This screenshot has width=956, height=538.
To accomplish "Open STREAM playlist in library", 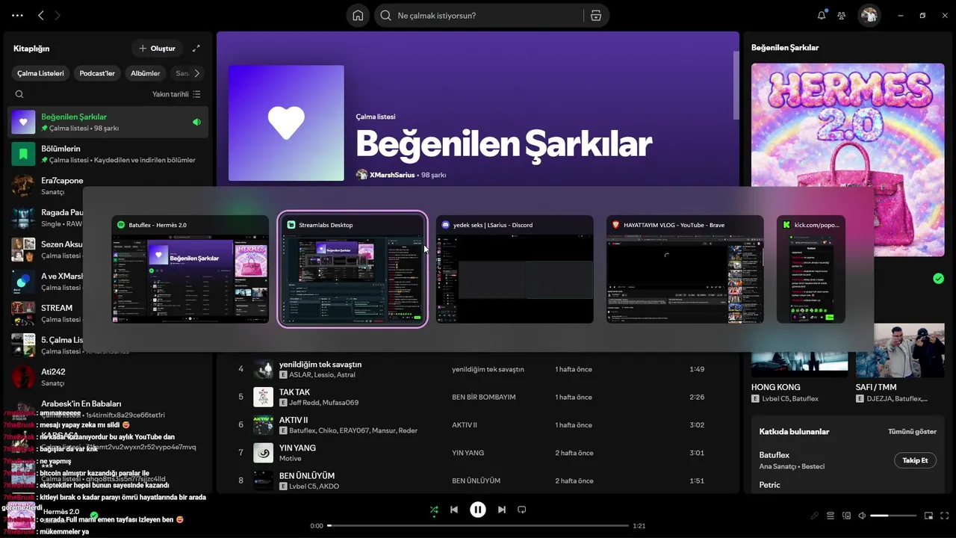I will click(108, 313).
